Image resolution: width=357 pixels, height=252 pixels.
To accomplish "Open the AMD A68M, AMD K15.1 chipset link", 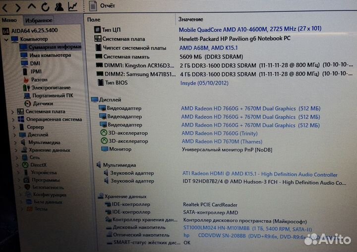I will (x=208, y=48).
